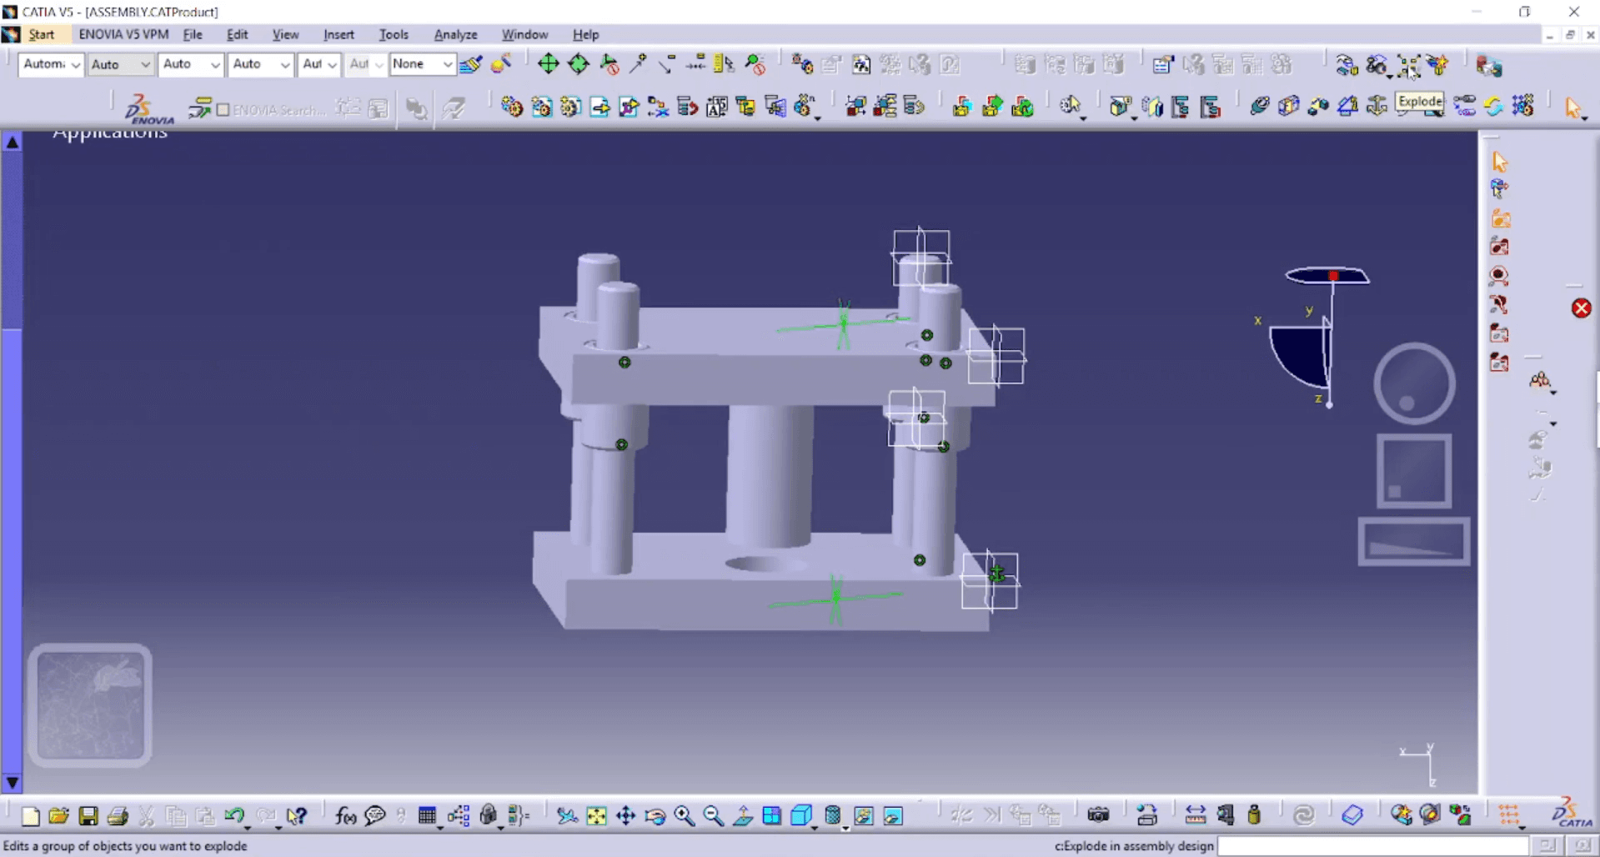Dismiss the panel with the red X button
The height and width of the screenshot is (857, 1600).
tap(1581, 308)
